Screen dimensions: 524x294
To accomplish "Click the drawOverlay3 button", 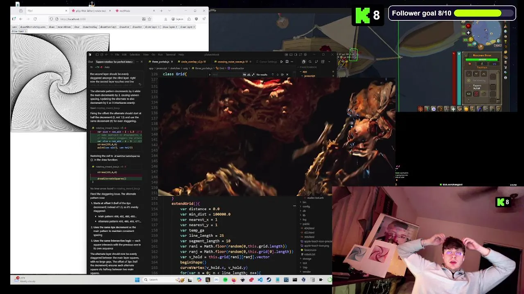I will click(x=108, y=27).
